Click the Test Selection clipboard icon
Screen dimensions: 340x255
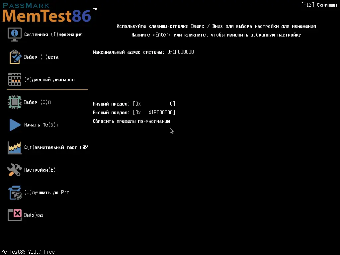click(x=15, y=57)
